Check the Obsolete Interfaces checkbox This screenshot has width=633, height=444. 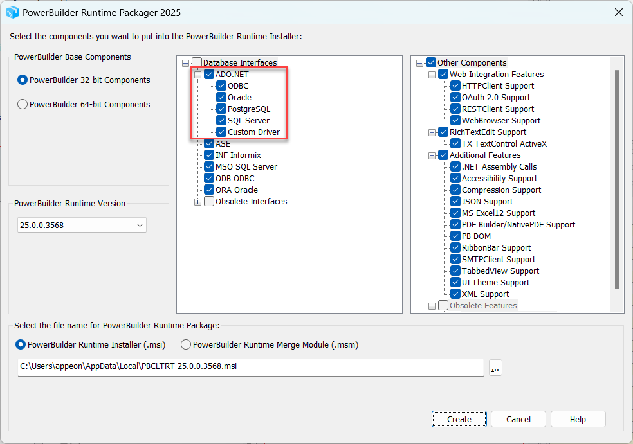click(x=209, y=202)
